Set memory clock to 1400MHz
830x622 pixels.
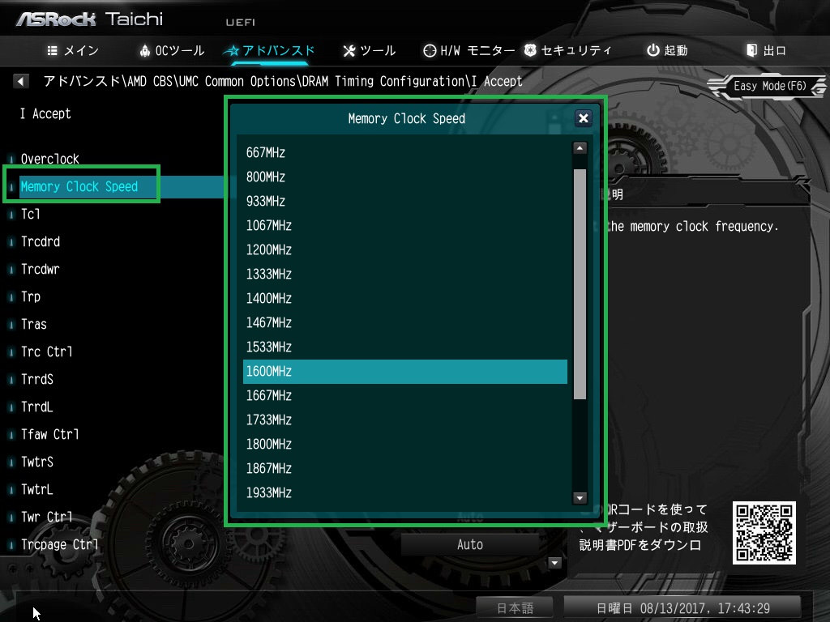coord(405,299)
